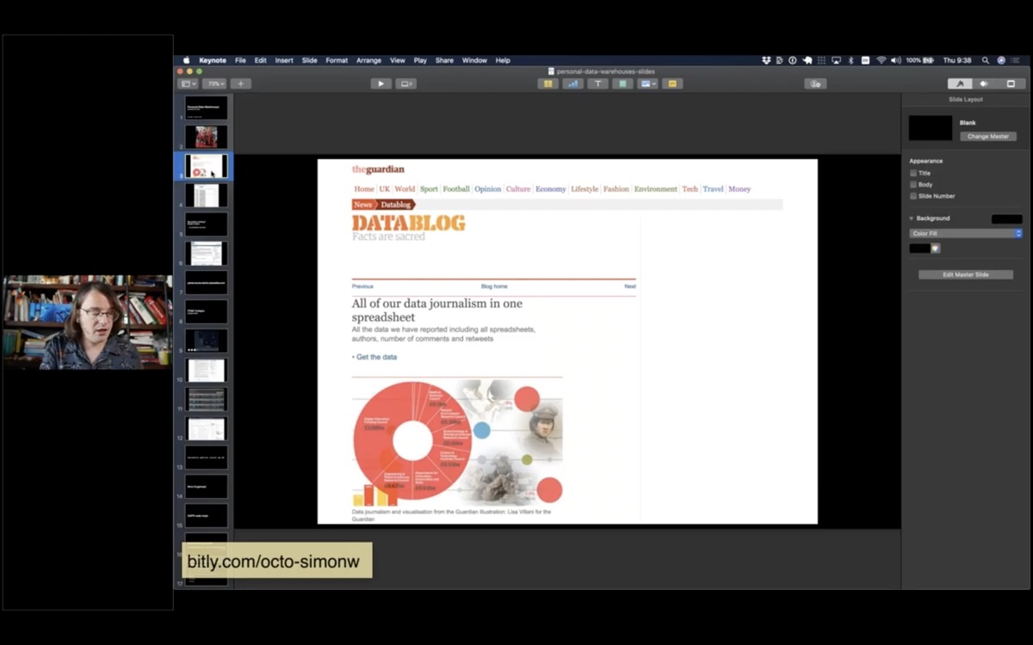This screenshot has height=645, width=1033.
Task: Select slide 14 thumbnail in navigator
Action: coord(207,487)
